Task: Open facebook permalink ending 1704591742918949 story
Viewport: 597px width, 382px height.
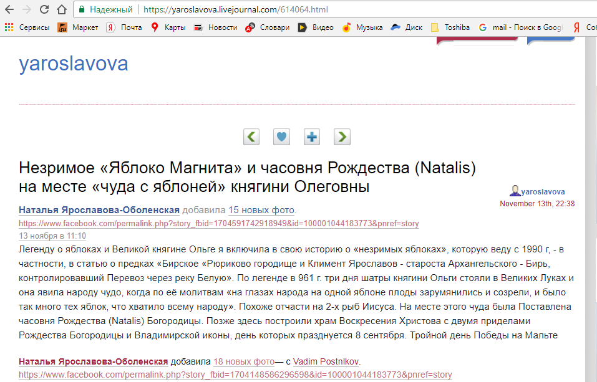Action: (x=219, y=223)
